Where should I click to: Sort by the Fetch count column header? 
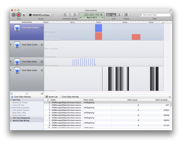(125, 100)
